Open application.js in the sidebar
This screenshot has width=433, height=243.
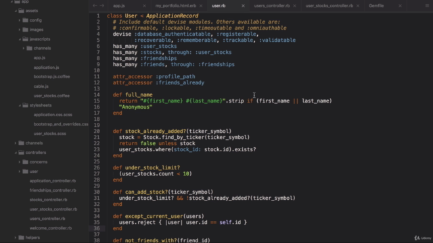(x=47, y=67)
